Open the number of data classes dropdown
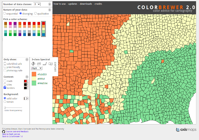 click(37, 4)
